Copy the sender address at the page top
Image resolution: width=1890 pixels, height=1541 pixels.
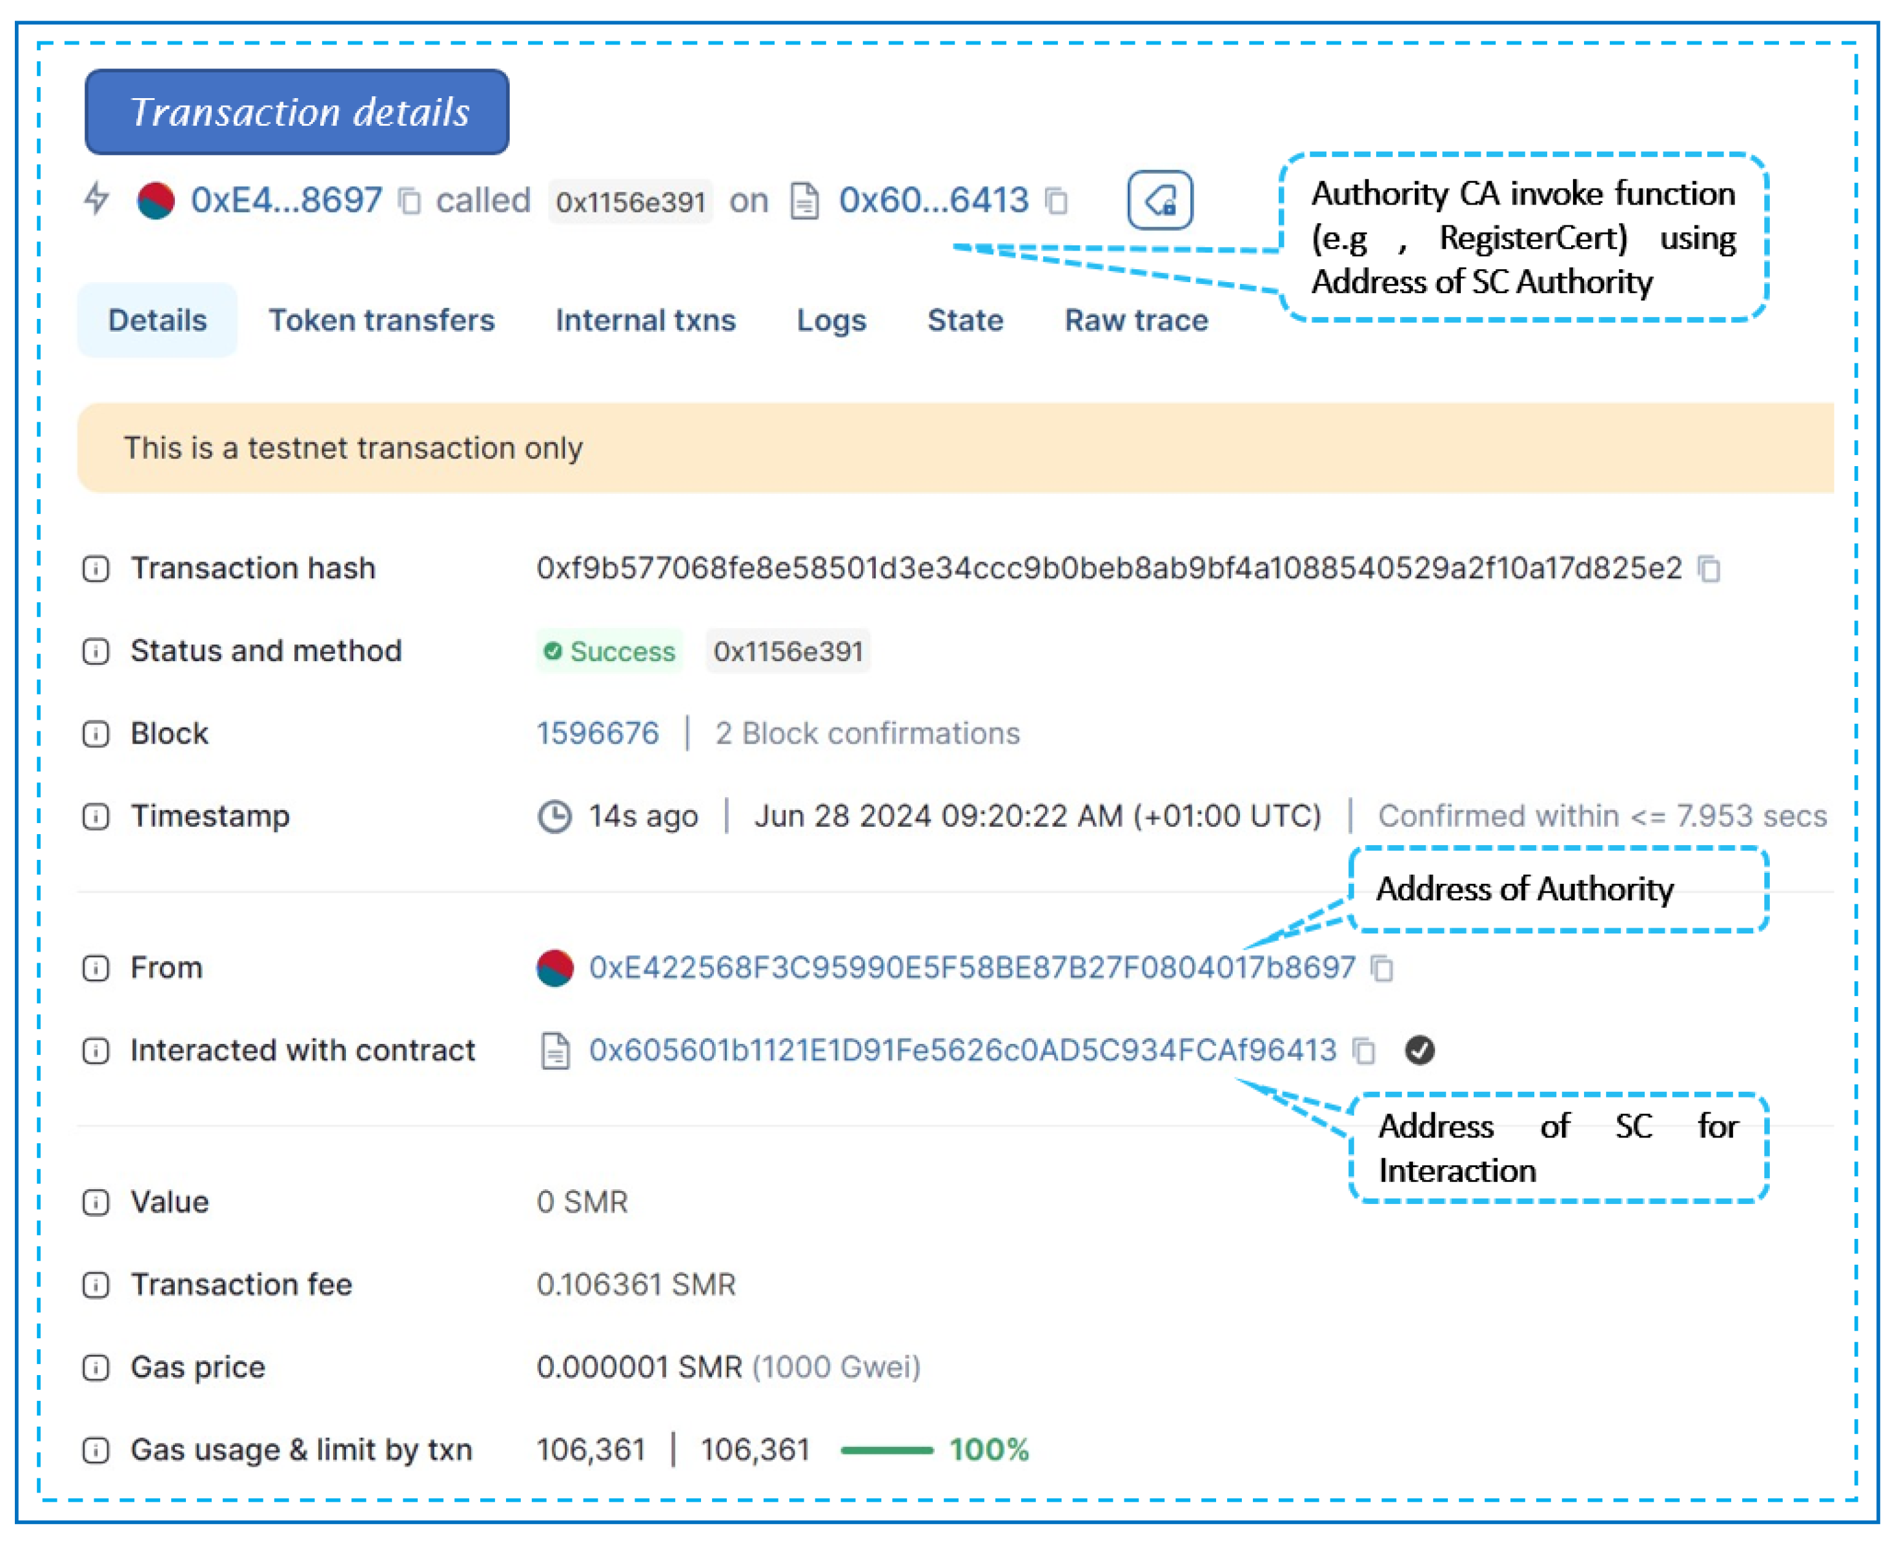click(x=408, y=201)
